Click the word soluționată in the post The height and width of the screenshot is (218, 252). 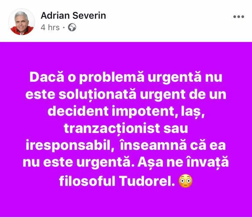pyautogui.click(x=97, y=94)
